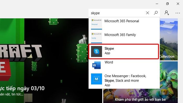Click the Word app icon
Image resolution: width=183 pixels, height=103 pixels.
(96, 65)
